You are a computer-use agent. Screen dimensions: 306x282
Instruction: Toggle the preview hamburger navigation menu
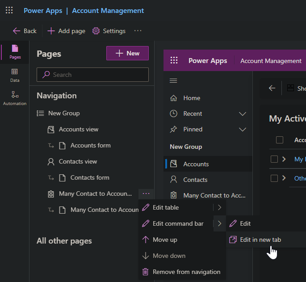coord(173,80)
